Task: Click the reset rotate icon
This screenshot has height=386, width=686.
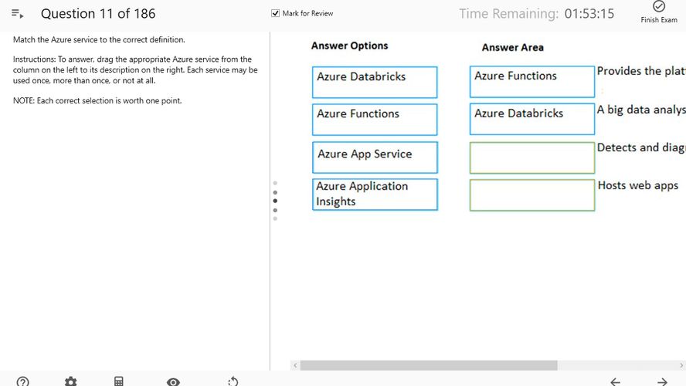Action: [x=233, y=381]
